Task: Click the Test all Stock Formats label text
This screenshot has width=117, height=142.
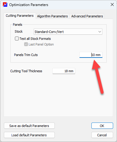Action: point(35,39)
